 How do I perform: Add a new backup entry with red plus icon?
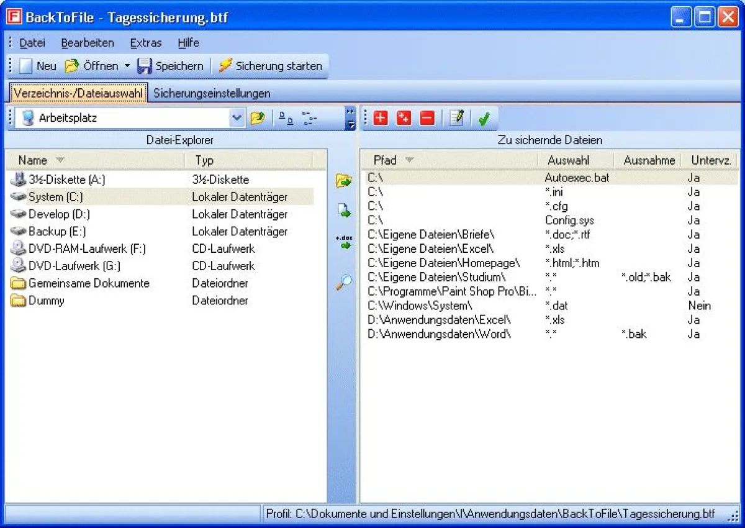pos(380,117)
